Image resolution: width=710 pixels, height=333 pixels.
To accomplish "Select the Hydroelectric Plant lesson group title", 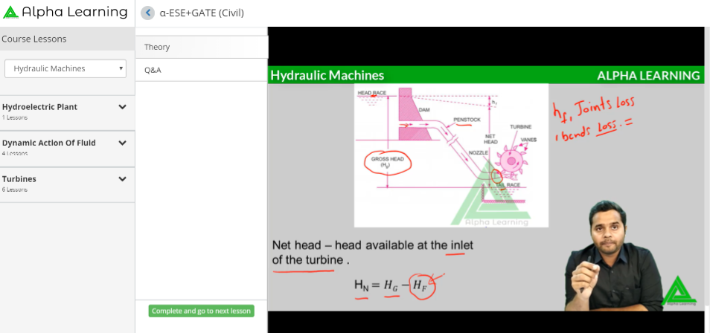I will tap(39, 107).
